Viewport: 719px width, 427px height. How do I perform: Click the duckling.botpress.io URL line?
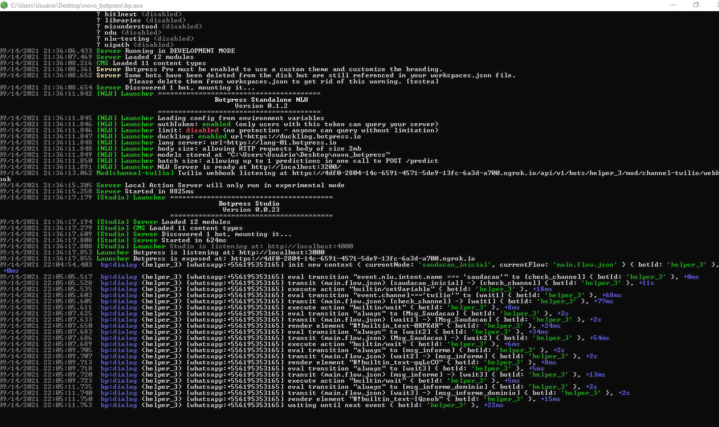(x=259, y=136)
